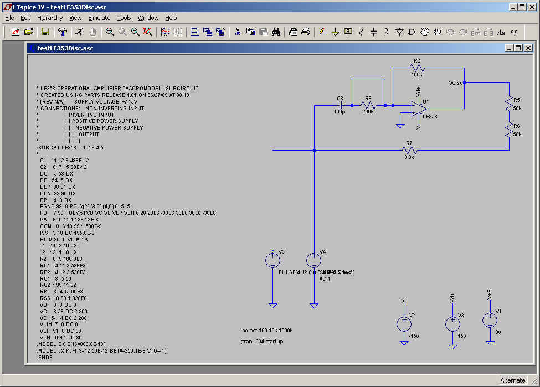540x387 pixels.
Task: Pick the Diode tool from the toolbar
Action: (x=399, y=32)
